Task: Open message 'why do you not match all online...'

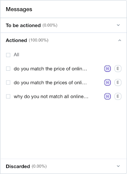Action: [x=51, y=97]
